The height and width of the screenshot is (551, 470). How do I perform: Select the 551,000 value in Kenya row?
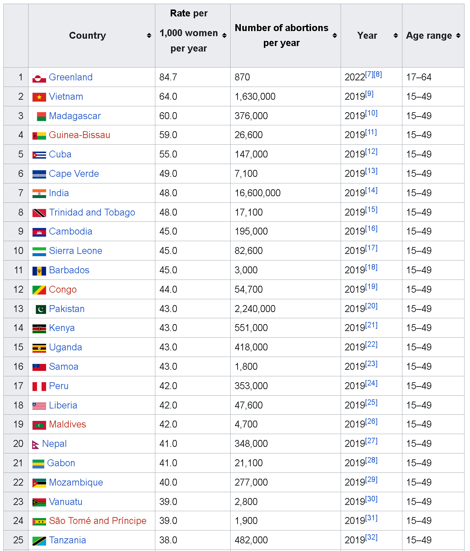click(x=251, y=328)
